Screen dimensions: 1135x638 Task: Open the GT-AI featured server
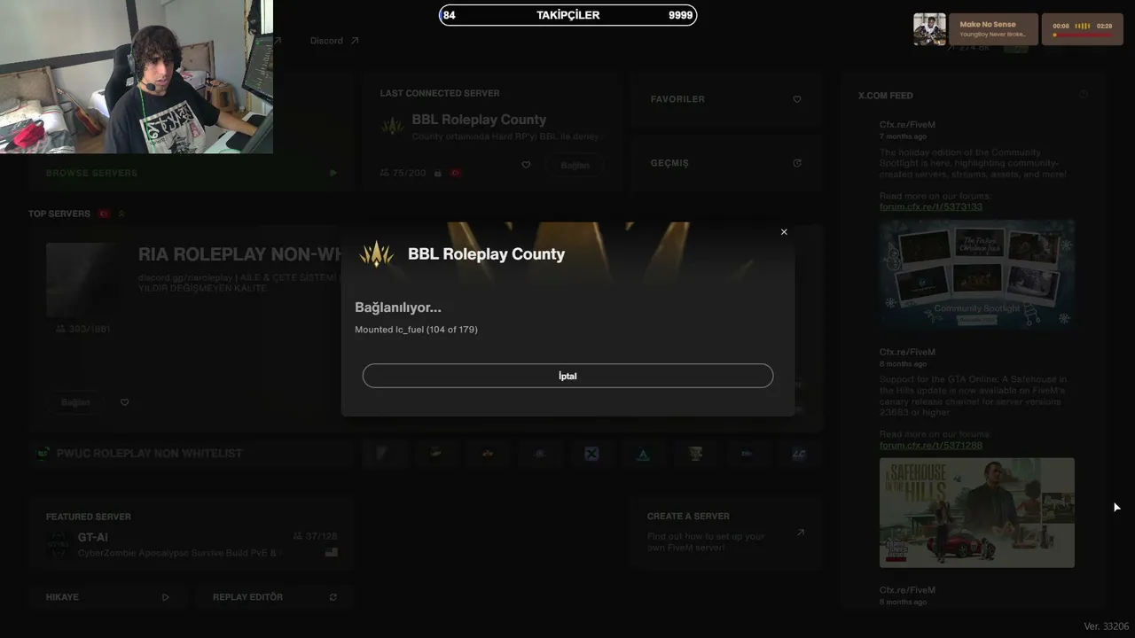[x=192, y=535]
